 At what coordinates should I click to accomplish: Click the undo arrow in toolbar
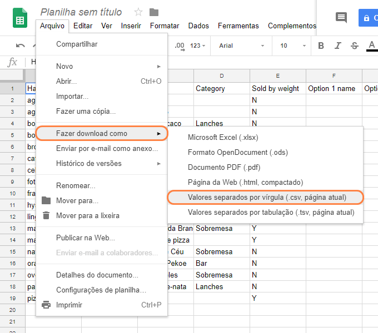(x=21, y=46)
